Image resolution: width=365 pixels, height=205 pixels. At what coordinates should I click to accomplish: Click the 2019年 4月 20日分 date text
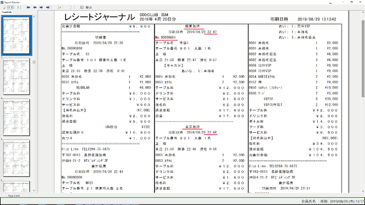(x=158, y=19)
